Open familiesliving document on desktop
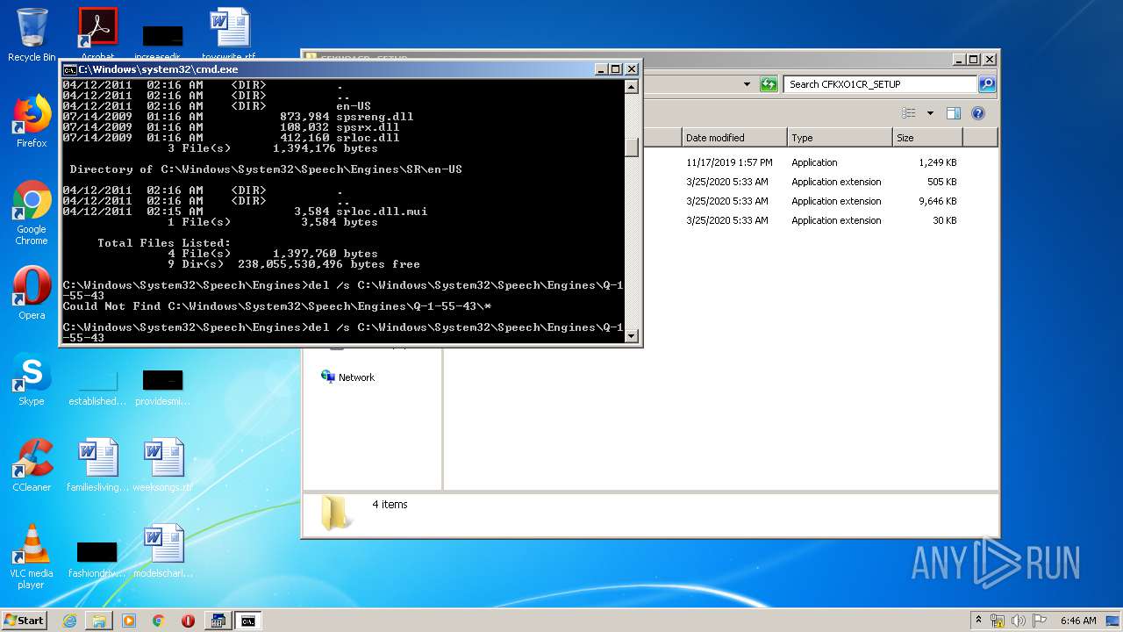This screenshot has height=632, width=1123. (97, 465)
